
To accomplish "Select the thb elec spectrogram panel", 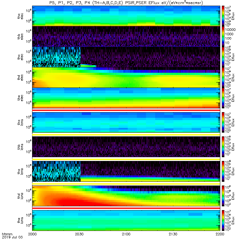I will coord(126,37).
